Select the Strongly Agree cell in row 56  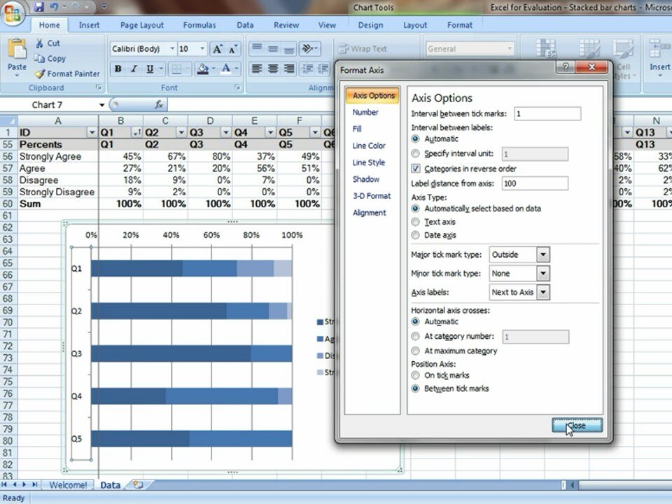coord(57,156)
